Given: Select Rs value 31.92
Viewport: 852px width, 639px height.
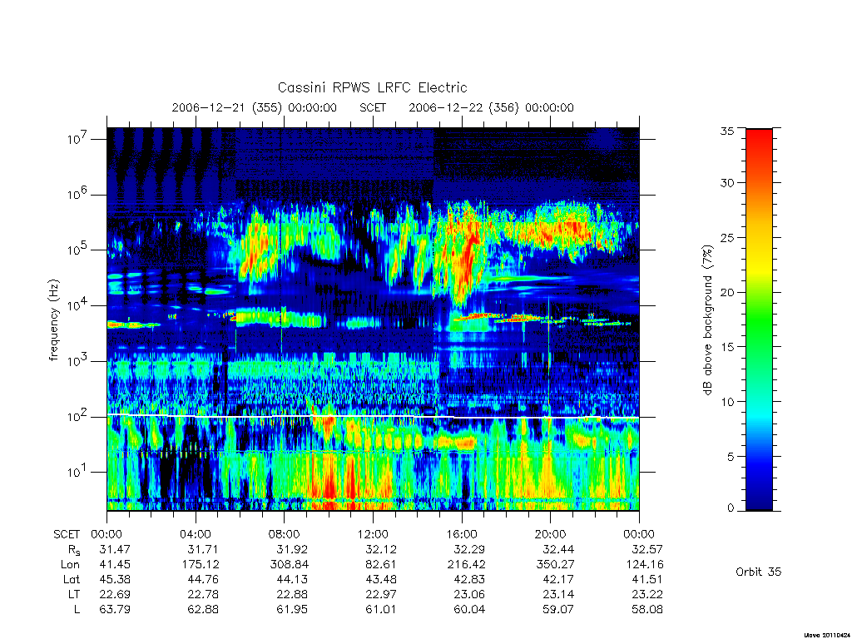Looking at the screenshot, I should [292, 549].
